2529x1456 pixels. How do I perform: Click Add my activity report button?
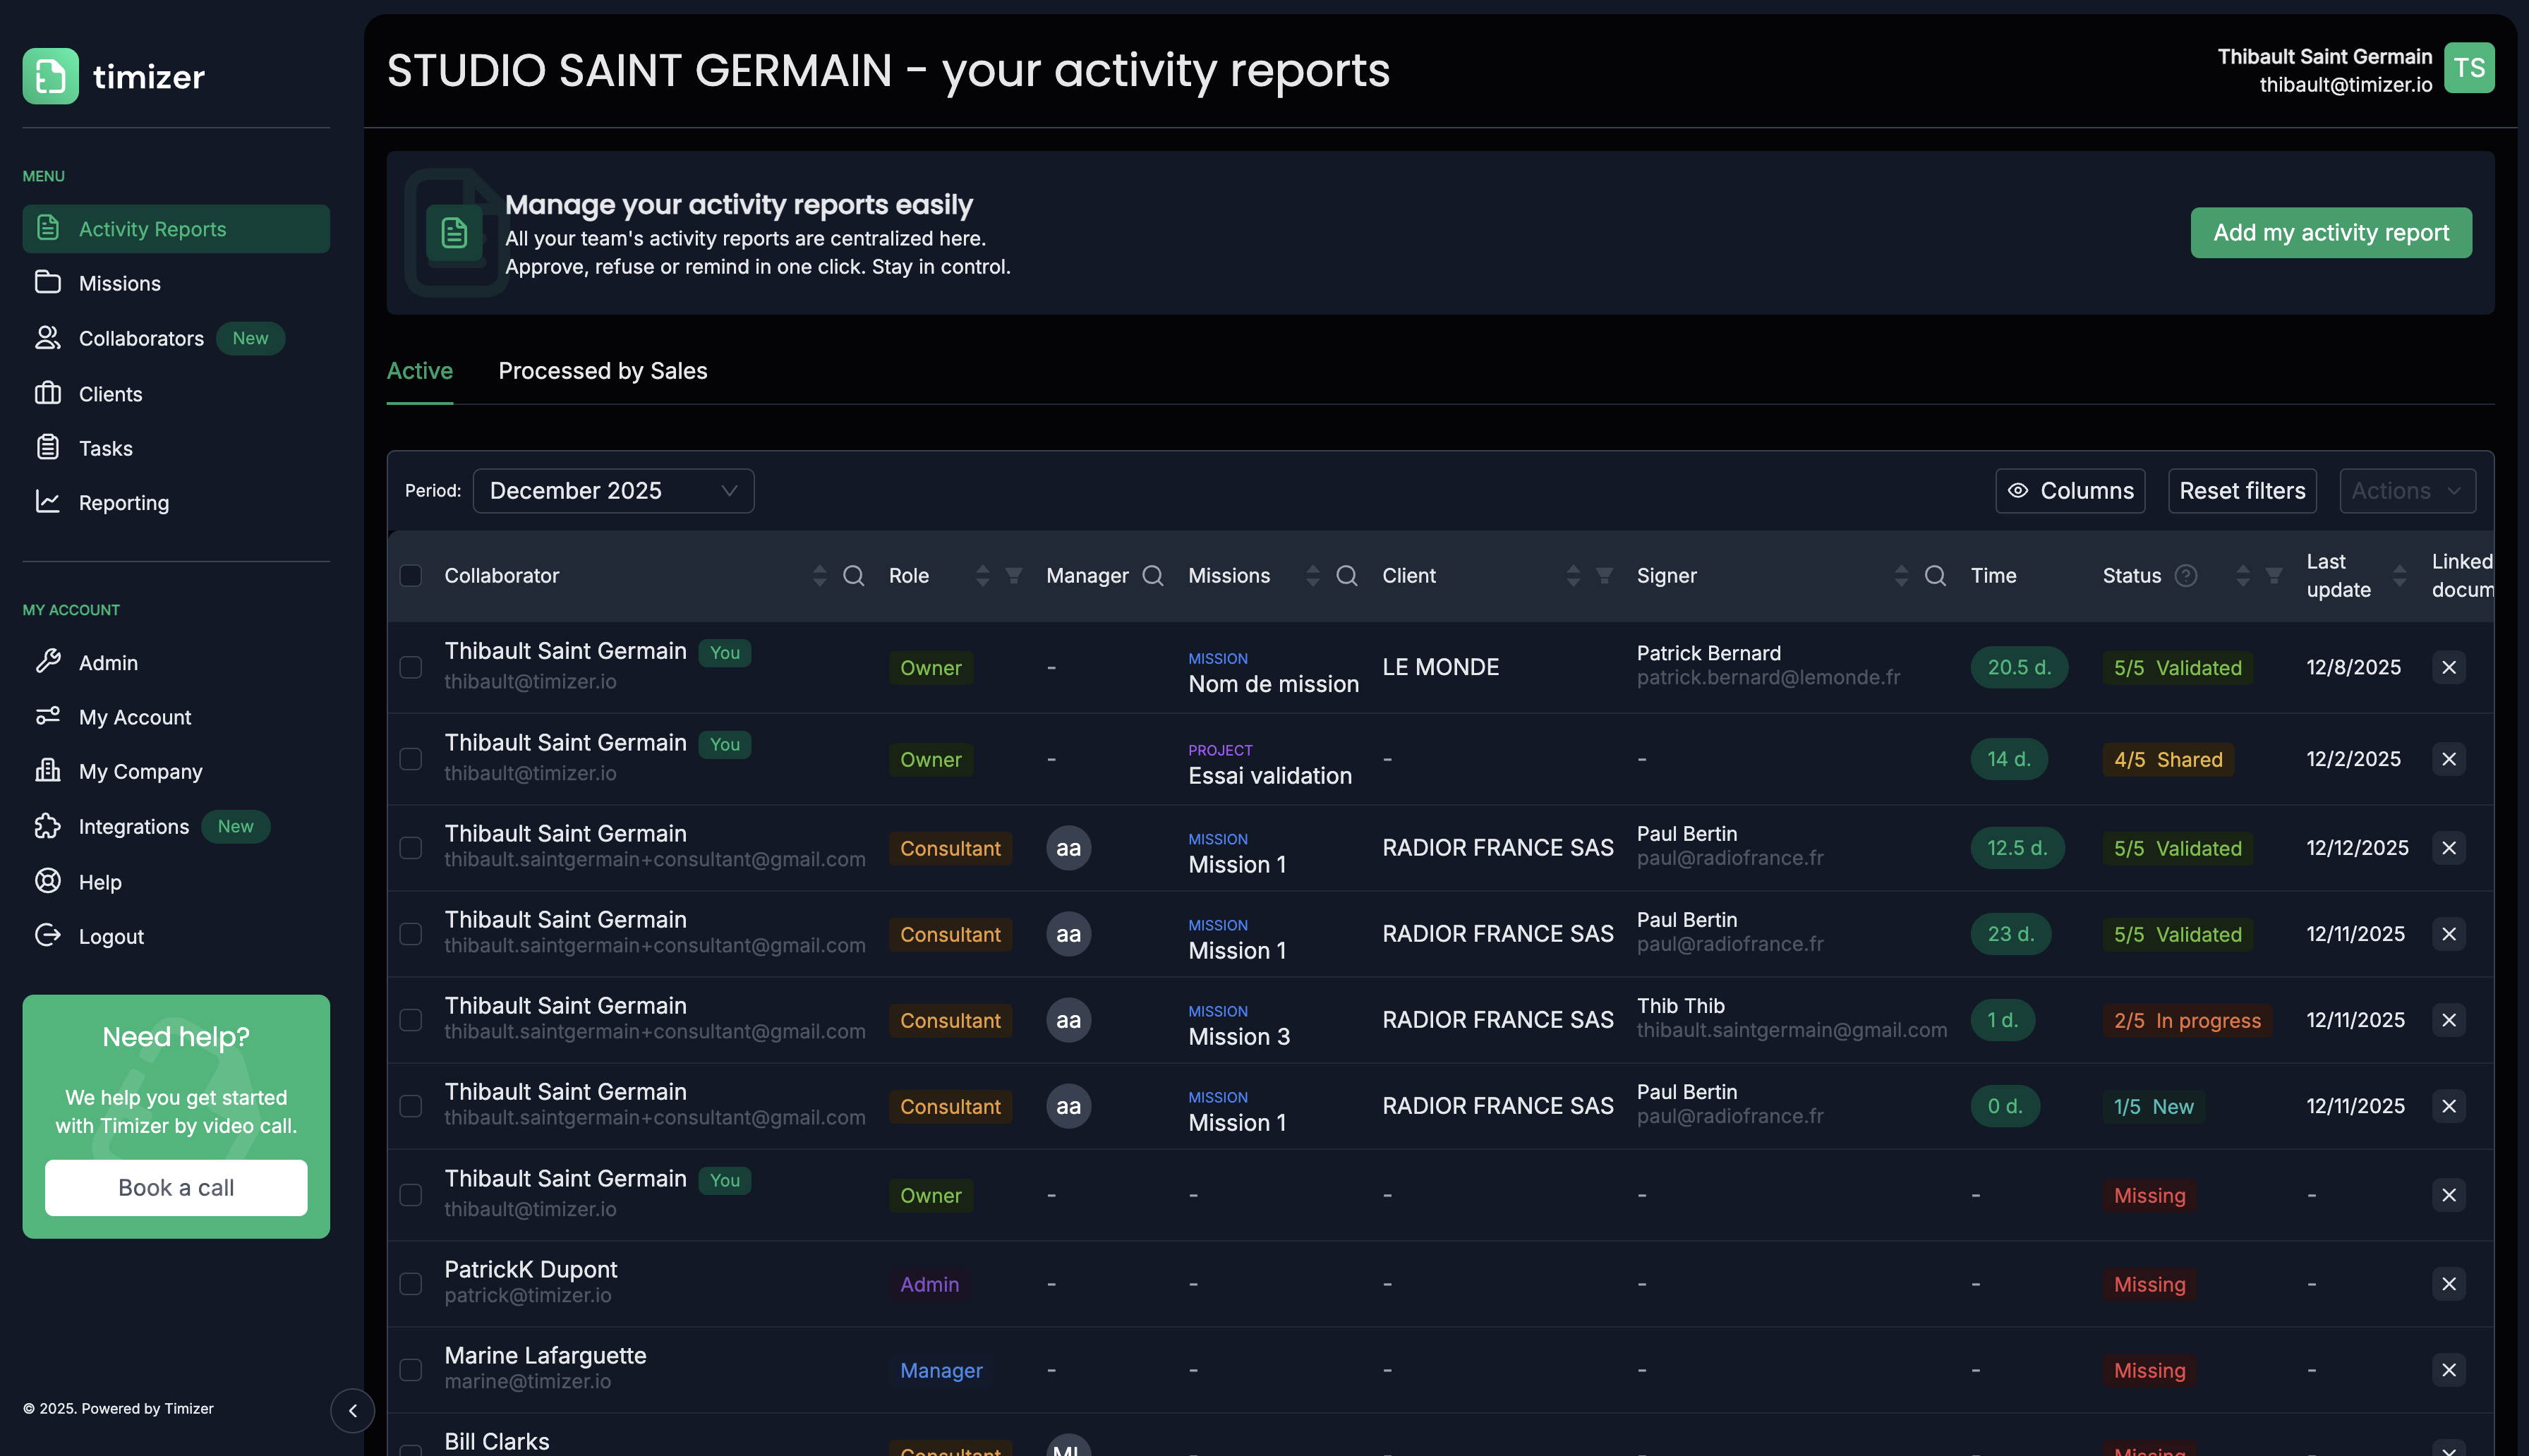point(2330,233)
